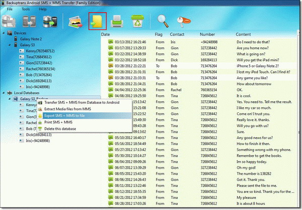Select message 'It is about 8 hours'

pyautogui.click(x=251, y=203)
